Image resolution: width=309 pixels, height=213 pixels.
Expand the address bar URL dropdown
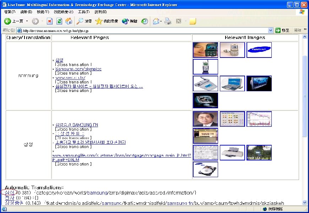click(270, 30)
